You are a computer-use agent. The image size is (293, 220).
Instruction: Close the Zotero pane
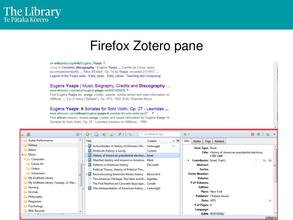(x=274, y=134)
